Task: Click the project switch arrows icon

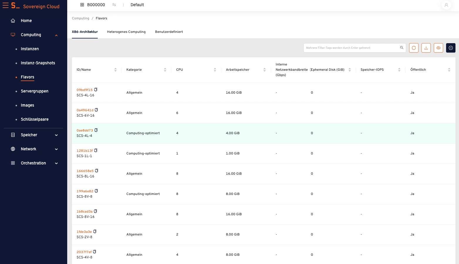Action: point(114,5)
